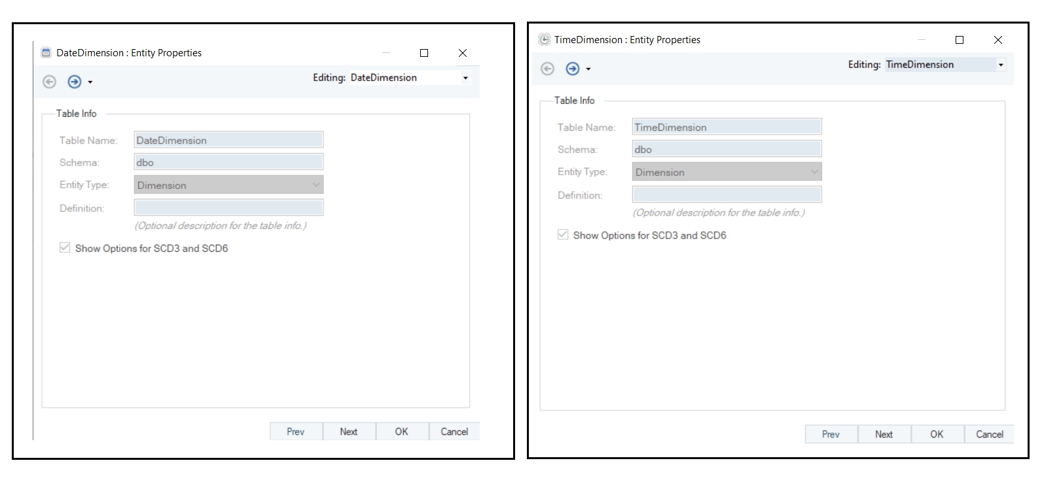Click the Definition field in TimeDimension window
This screenshot has height=484, width=1042.
tap(727, 194)
